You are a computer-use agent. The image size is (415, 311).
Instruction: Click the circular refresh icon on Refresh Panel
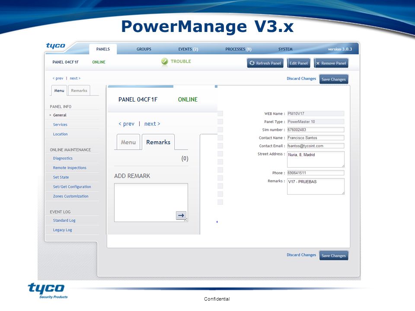point(252,63)
